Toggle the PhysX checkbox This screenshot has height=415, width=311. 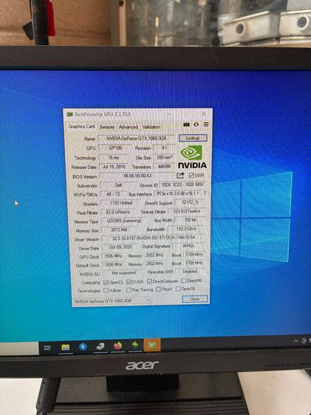coord(158,289)
